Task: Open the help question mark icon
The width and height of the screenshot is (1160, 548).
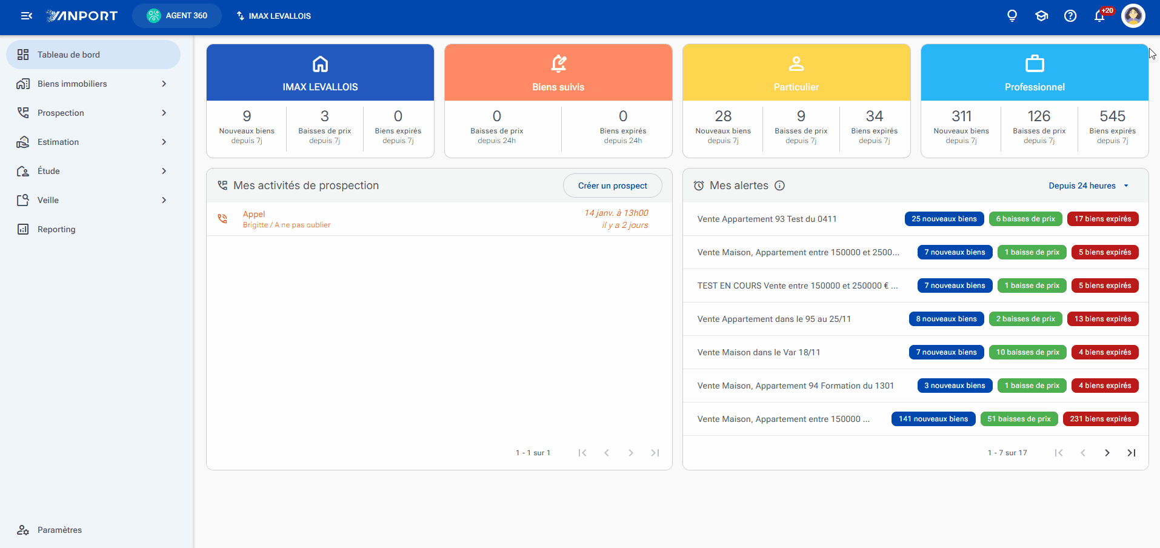Action: click(x=1070, y=16)
